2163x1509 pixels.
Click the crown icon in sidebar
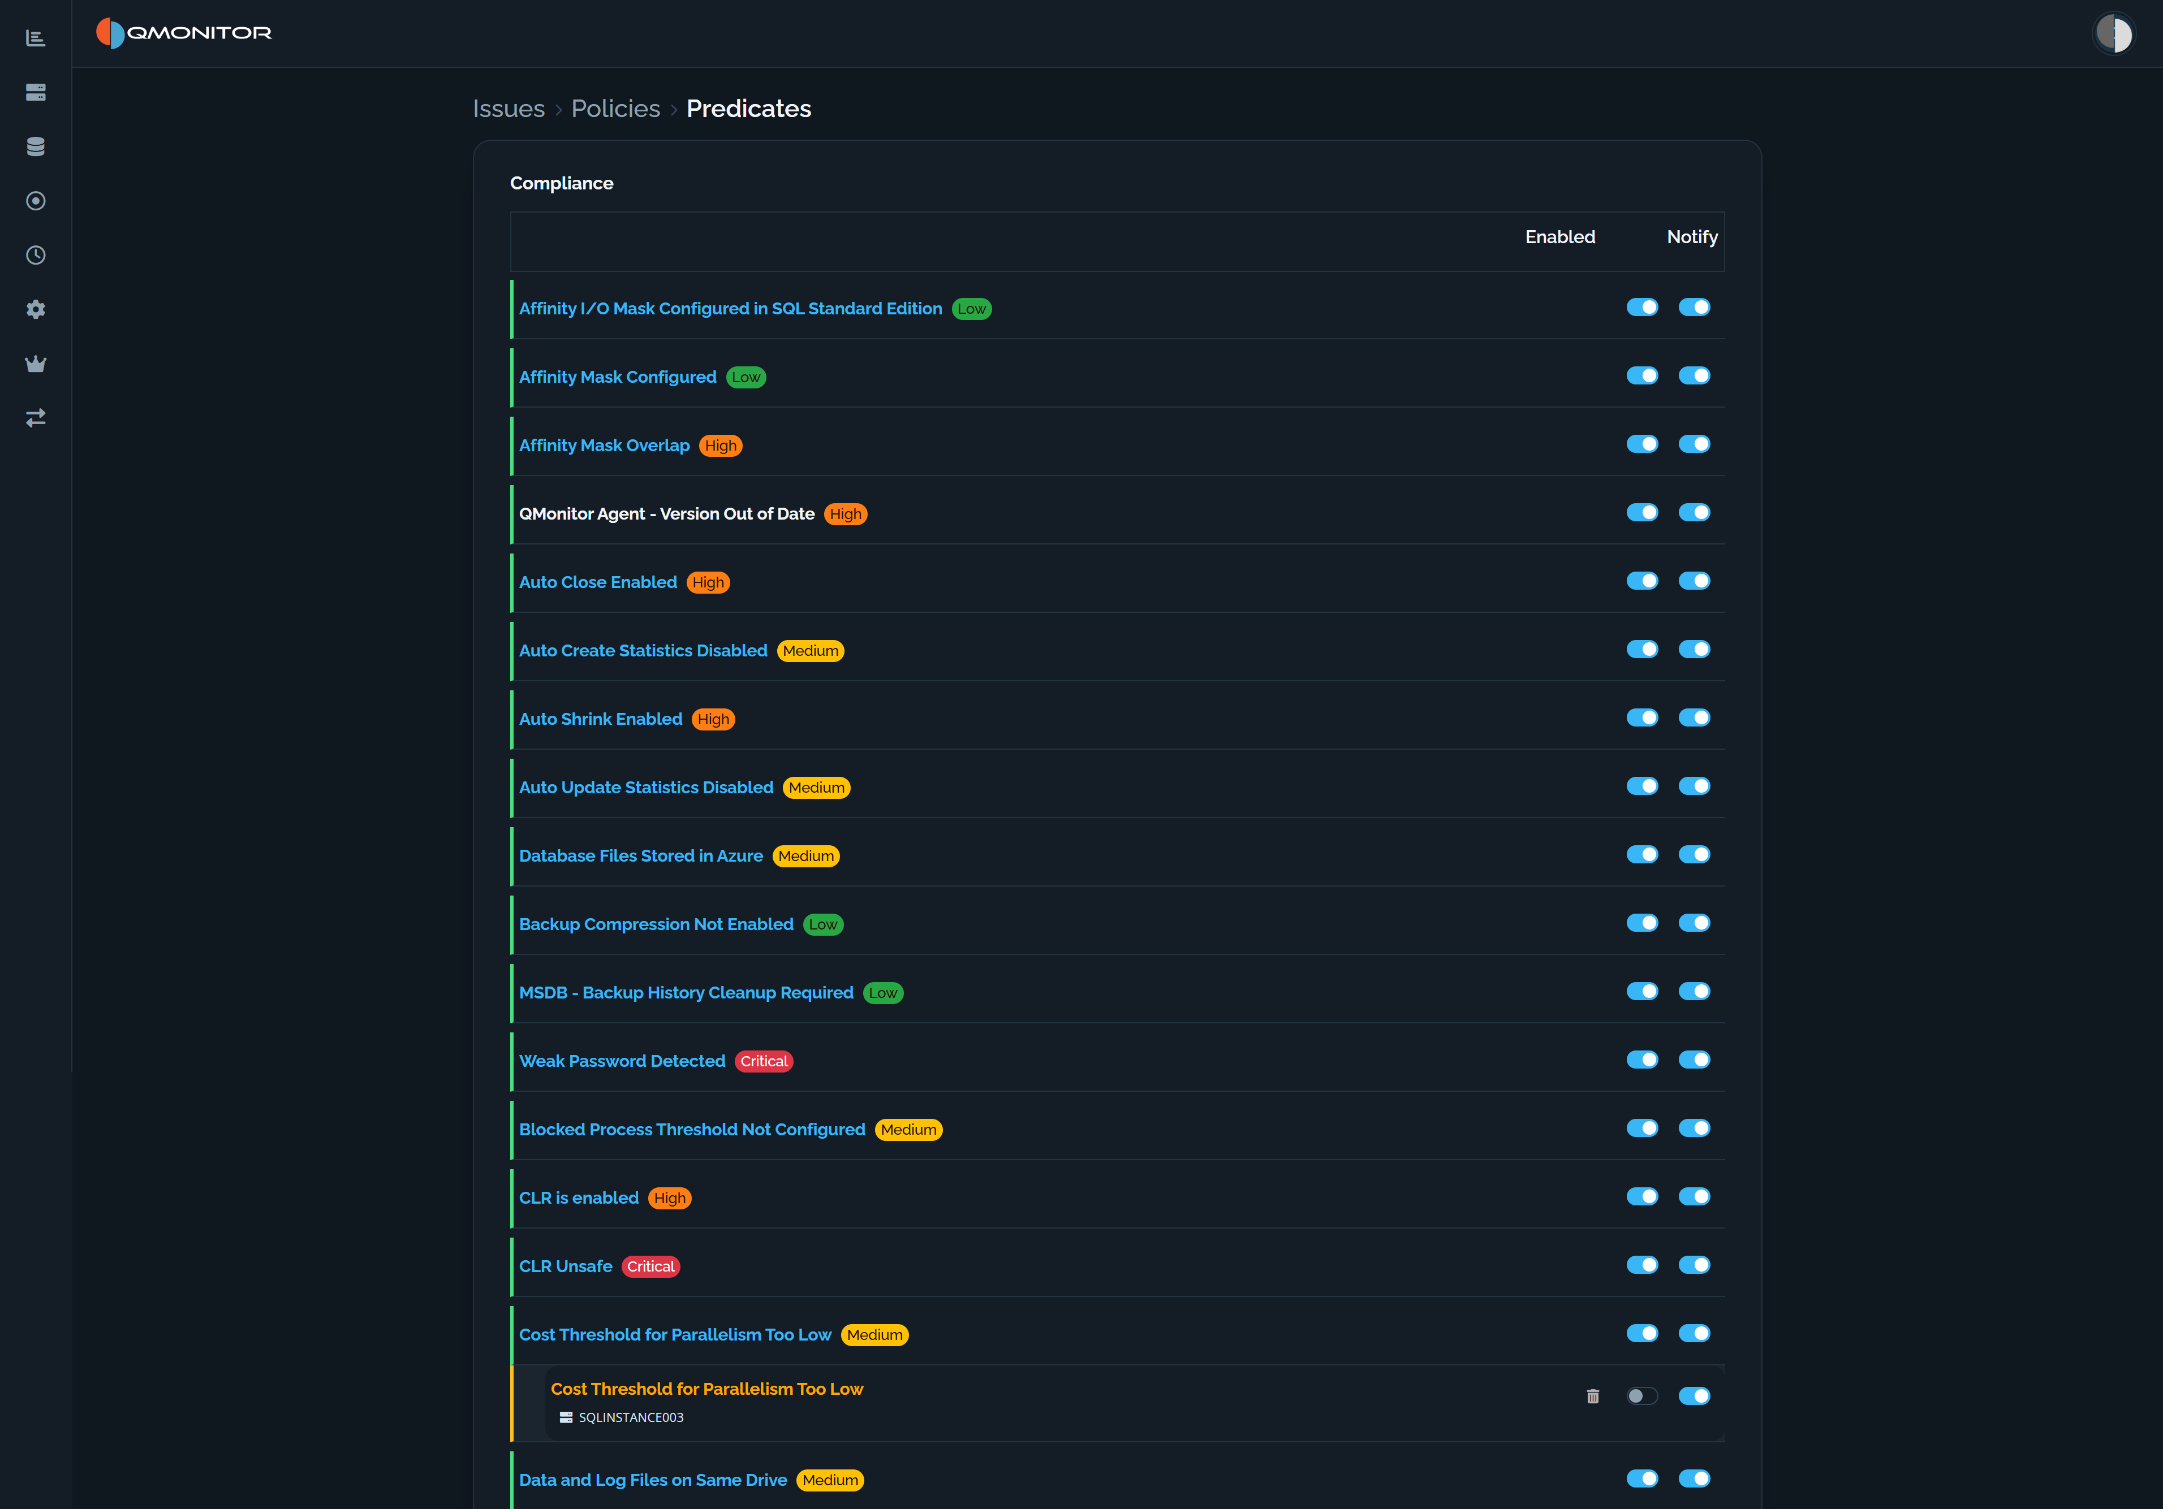pos(36,364)
